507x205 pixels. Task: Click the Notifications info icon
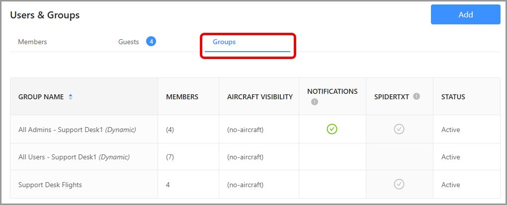click(315, 102)
